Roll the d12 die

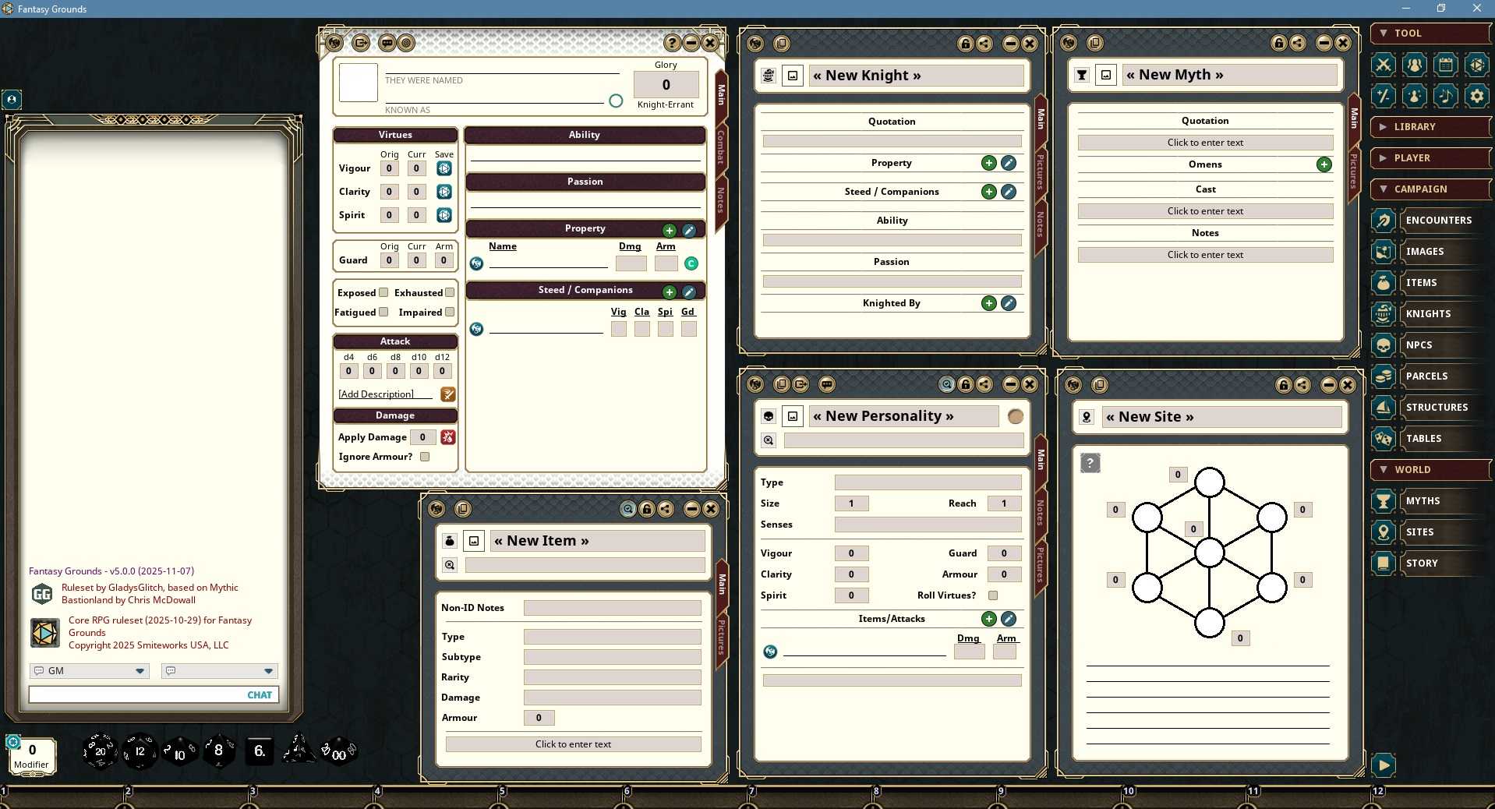pos(140,751)
